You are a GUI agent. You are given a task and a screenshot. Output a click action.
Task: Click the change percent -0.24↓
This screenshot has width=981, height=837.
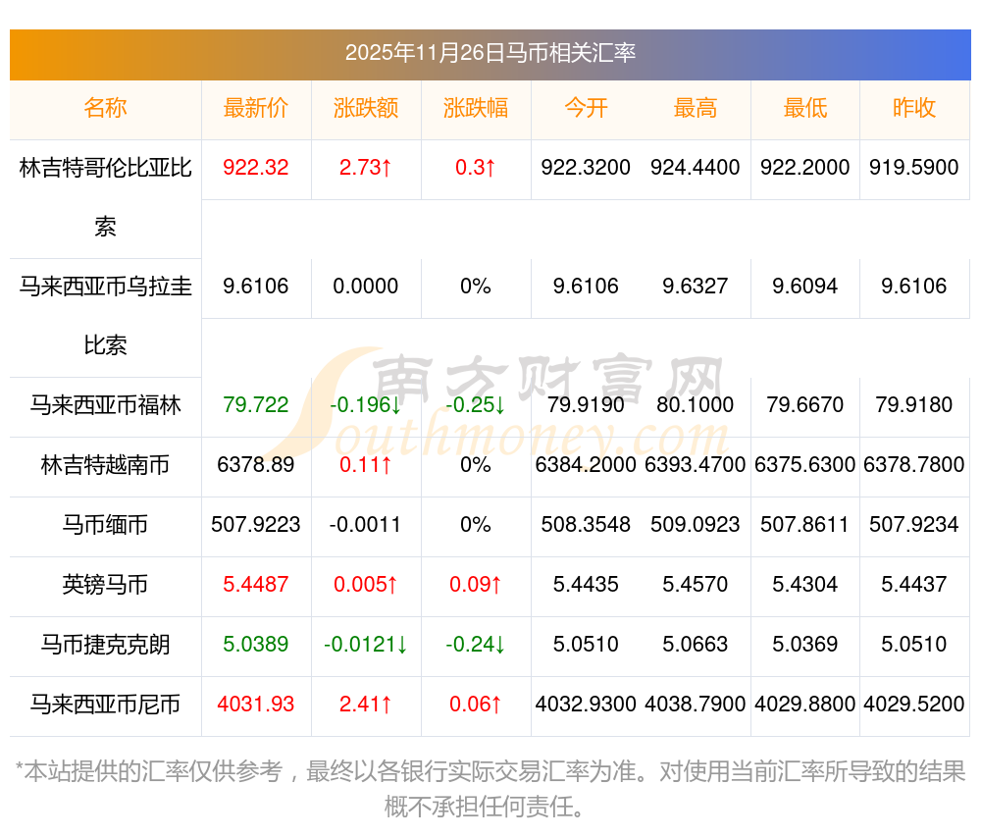[x=476, y=645]
